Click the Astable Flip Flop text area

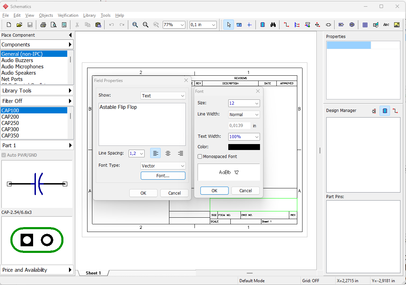coord(142,125)
